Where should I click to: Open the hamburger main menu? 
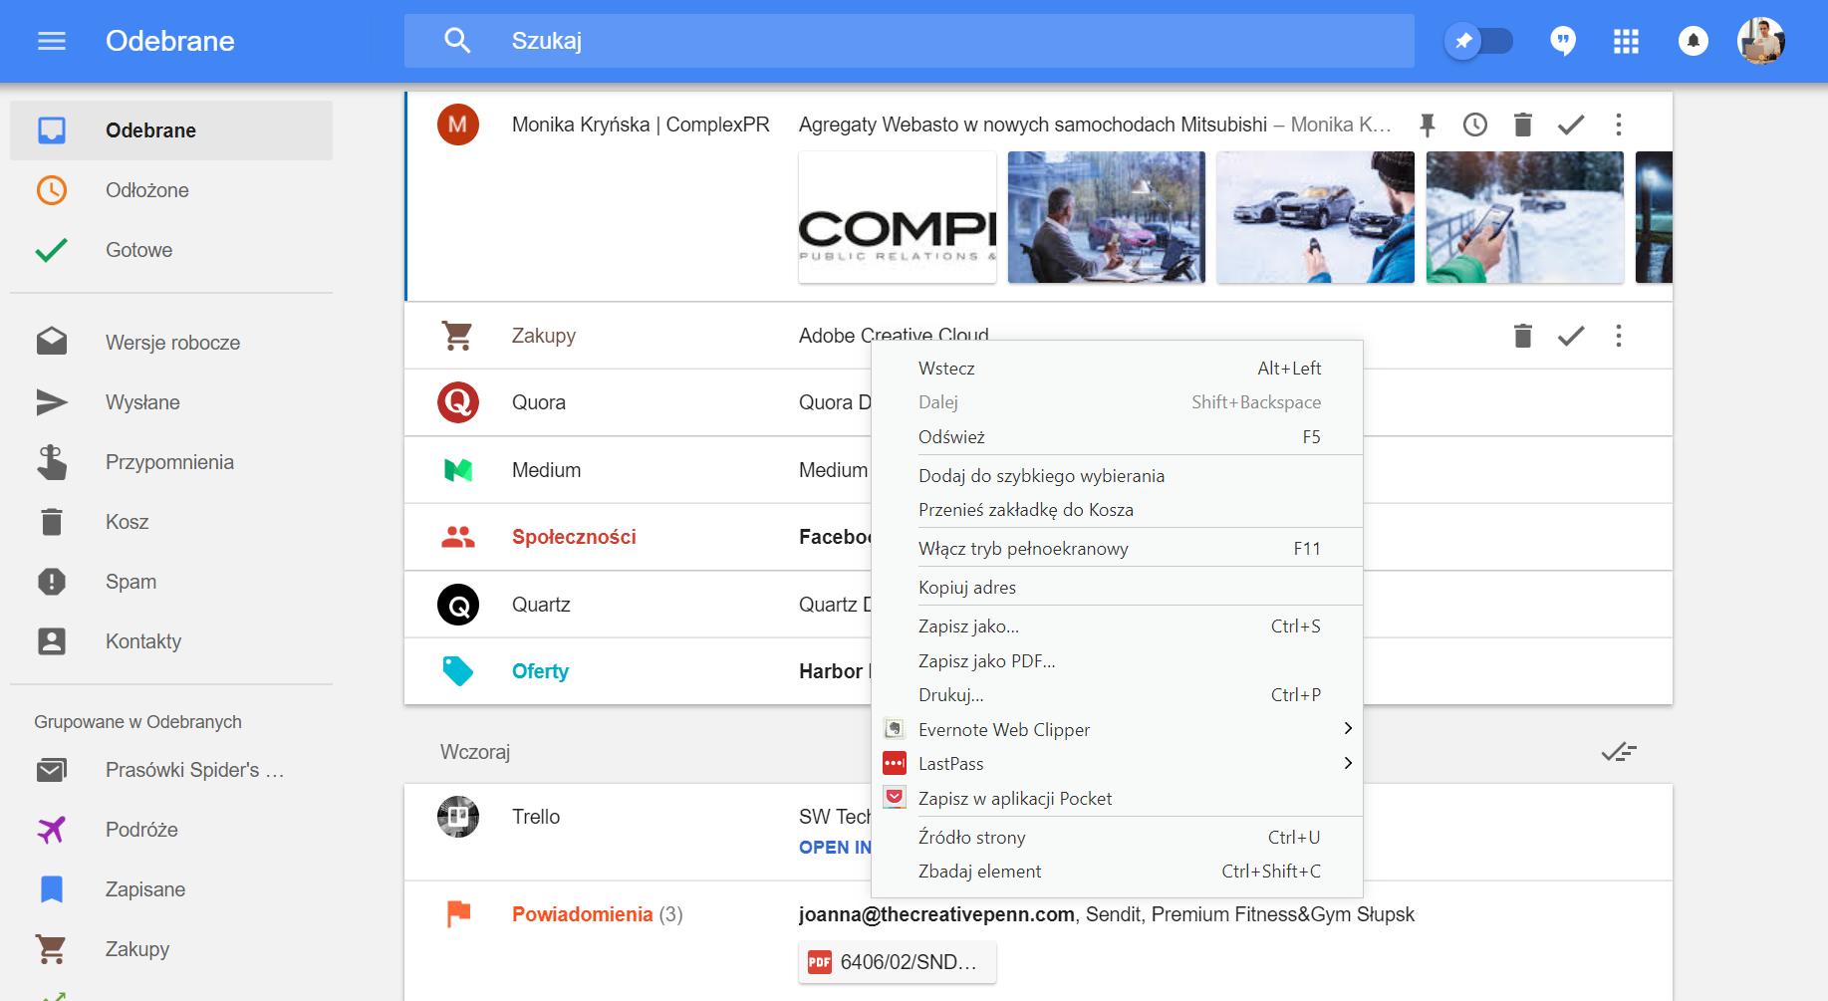click(x=52, y=41)
